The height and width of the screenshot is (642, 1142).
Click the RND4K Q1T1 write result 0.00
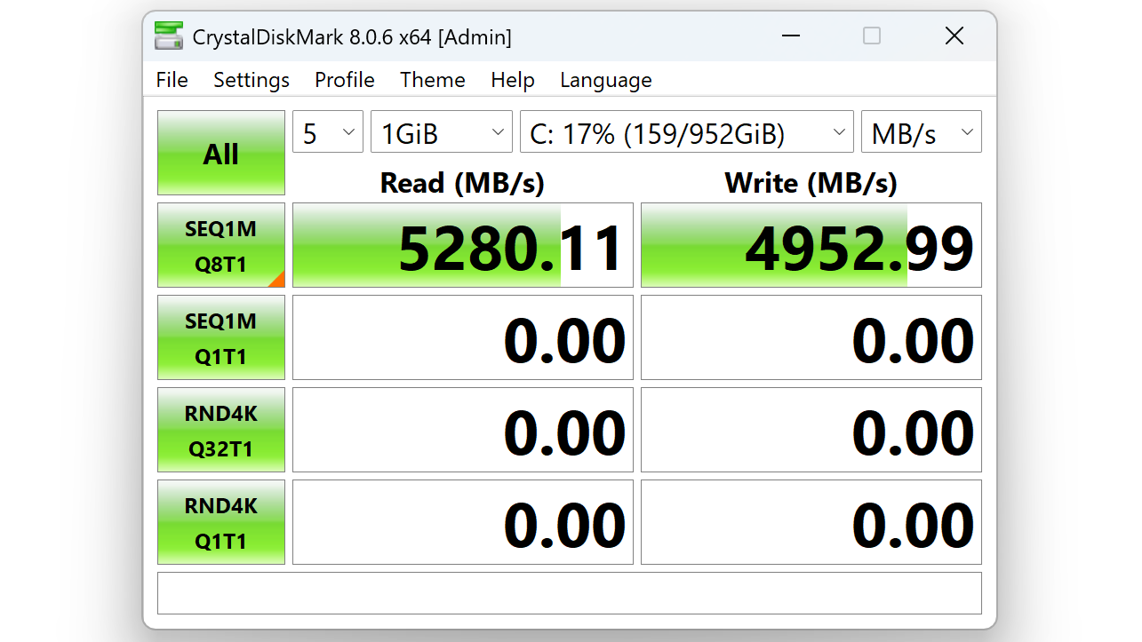pyautogui.click(x=811, y=522)
